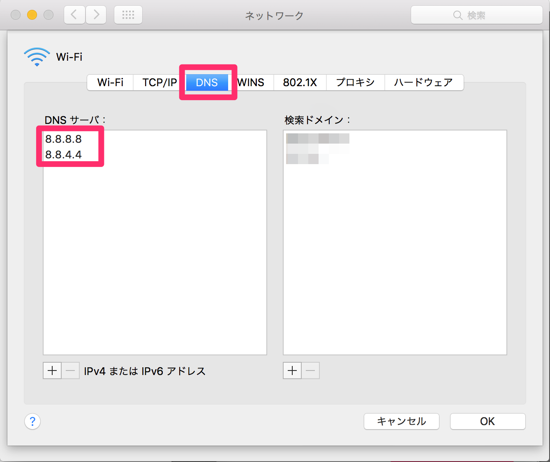Image resolution: width=550 pixels, height=462 pixels.
Task: Open the ハードウェア tab
Action: click(x=423, y=82)
